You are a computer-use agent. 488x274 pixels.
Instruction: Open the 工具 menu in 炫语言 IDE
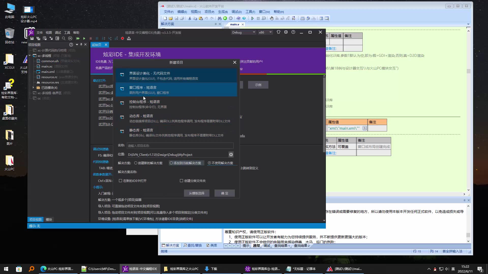(67, 32)
